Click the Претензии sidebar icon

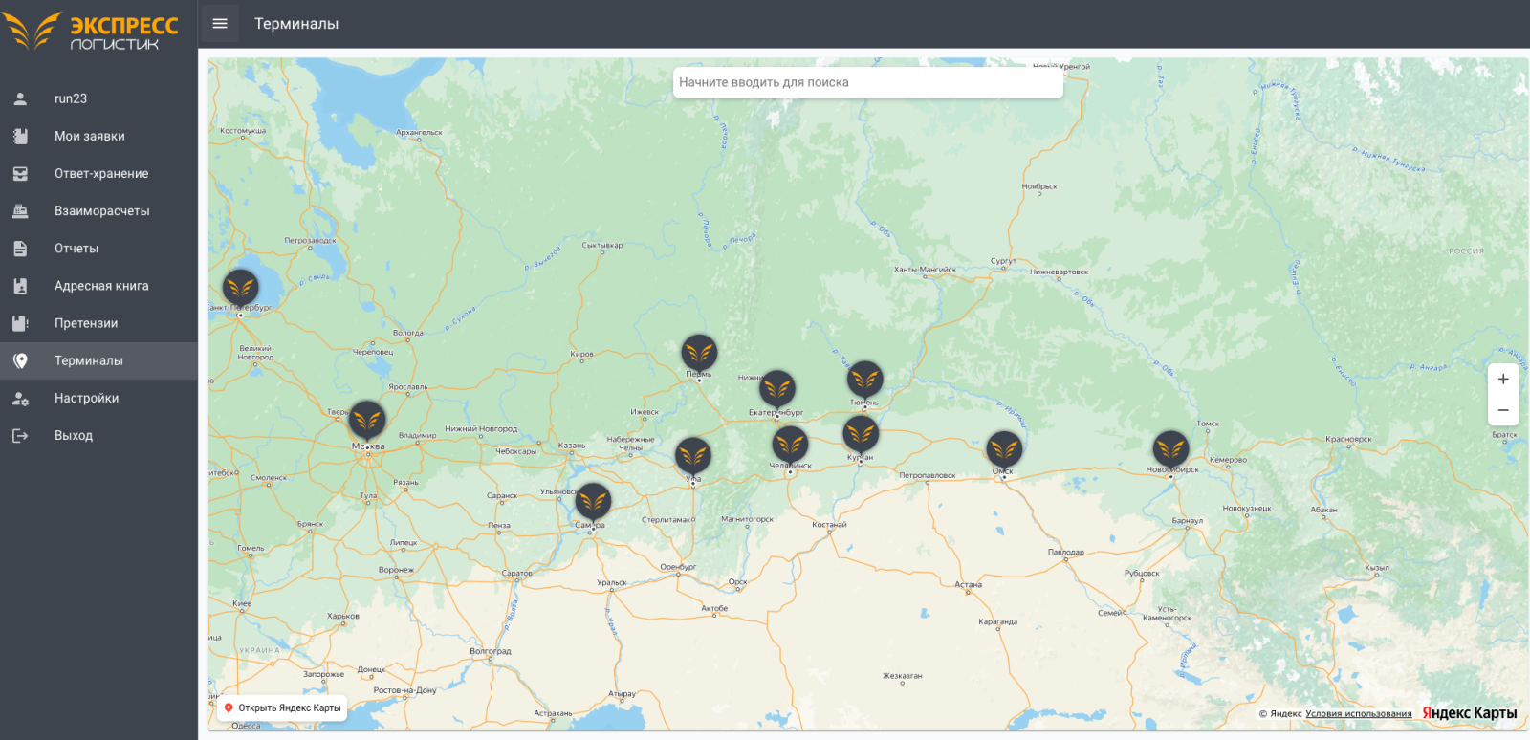(x=20, y=323)
